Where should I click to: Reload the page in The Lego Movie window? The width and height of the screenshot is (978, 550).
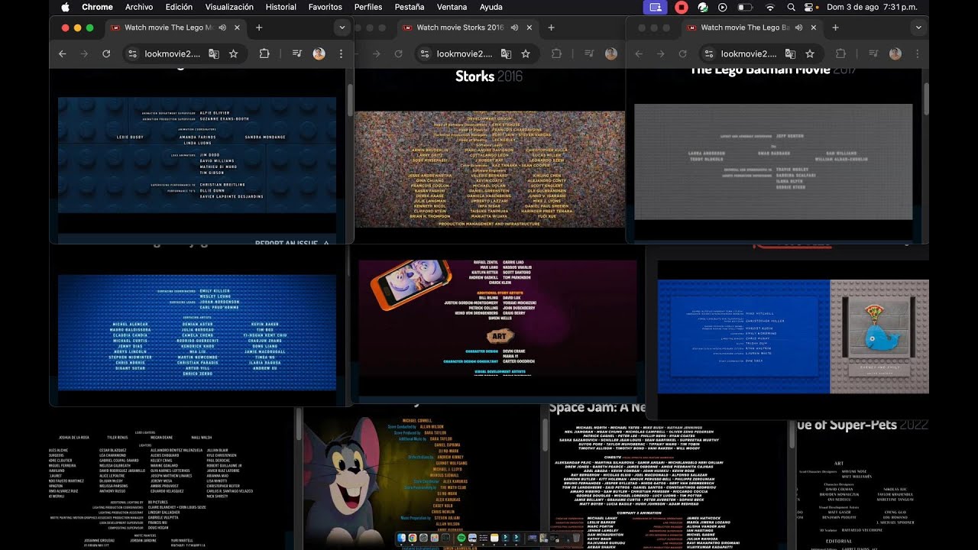pos(106,53)
